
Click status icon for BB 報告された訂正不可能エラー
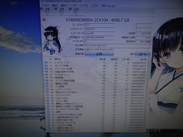(47, 92)
